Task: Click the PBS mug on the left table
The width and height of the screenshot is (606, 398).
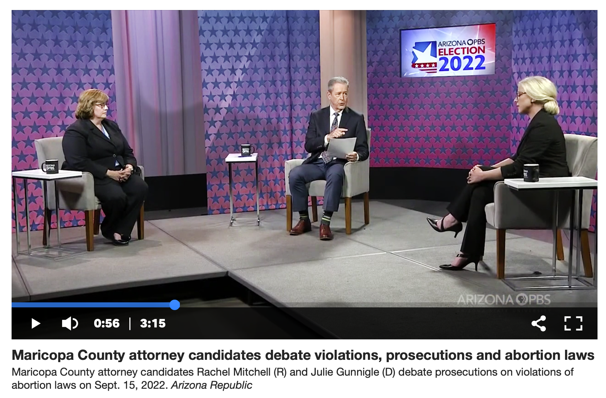Action: pos(50,167)
